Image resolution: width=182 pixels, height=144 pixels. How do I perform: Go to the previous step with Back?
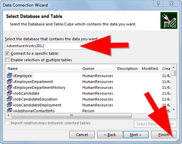click(110, 135)
